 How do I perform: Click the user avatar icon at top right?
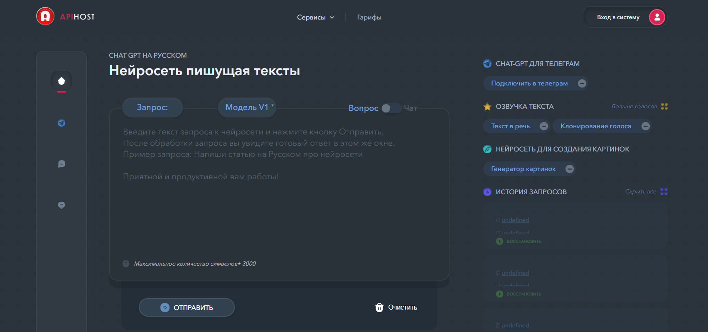[657, 17]
